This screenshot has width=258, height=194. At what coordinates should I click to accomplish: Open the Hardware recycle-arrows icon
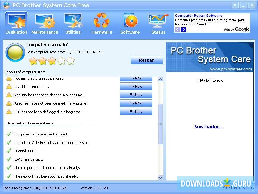102,20
